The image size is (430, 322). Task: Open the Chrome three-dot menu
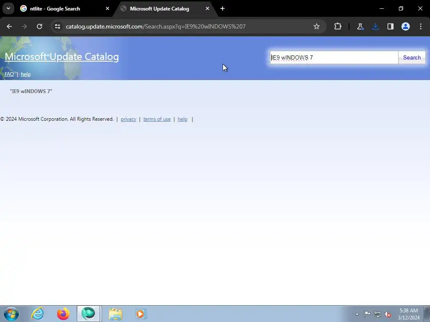click(x=421, y=26)
